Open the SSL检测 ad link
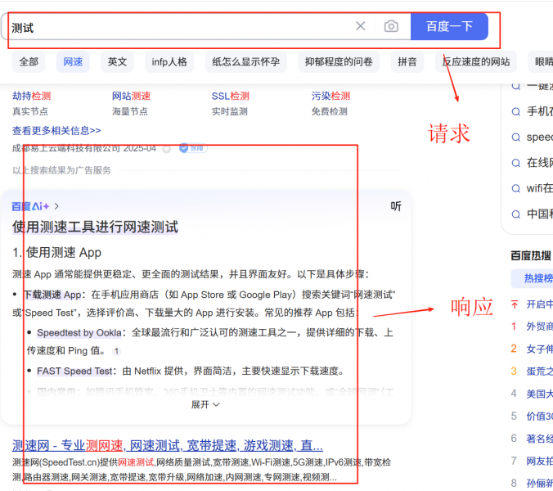 (231, 96)
